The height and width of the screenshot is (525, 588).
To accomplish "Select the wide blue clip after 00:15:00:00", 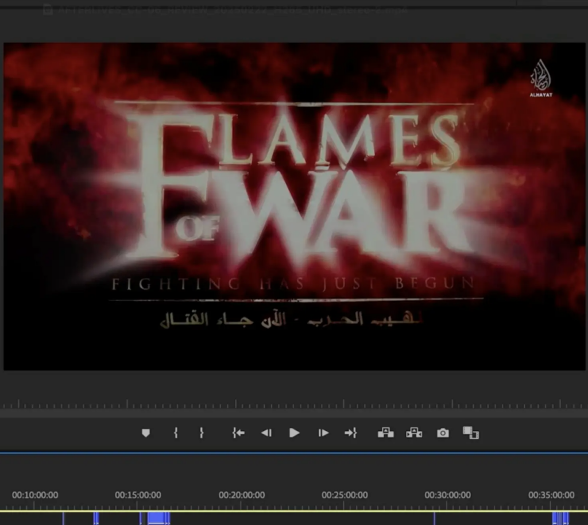I will click(x=157, y=518).
